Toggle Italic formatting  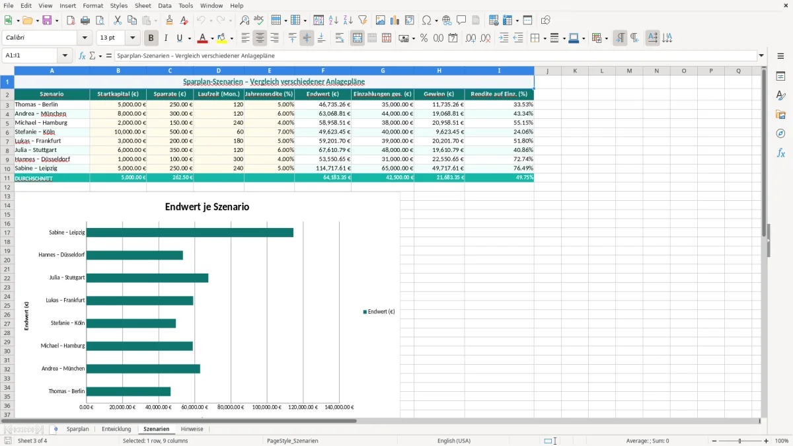coord(166,38)
